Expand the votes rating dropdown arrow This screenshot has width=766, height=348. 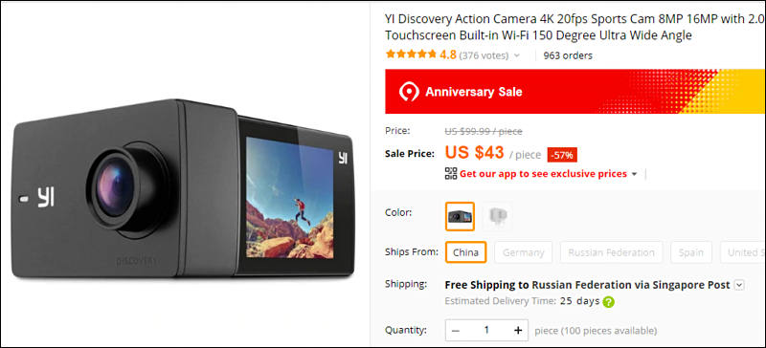(517, 55)
